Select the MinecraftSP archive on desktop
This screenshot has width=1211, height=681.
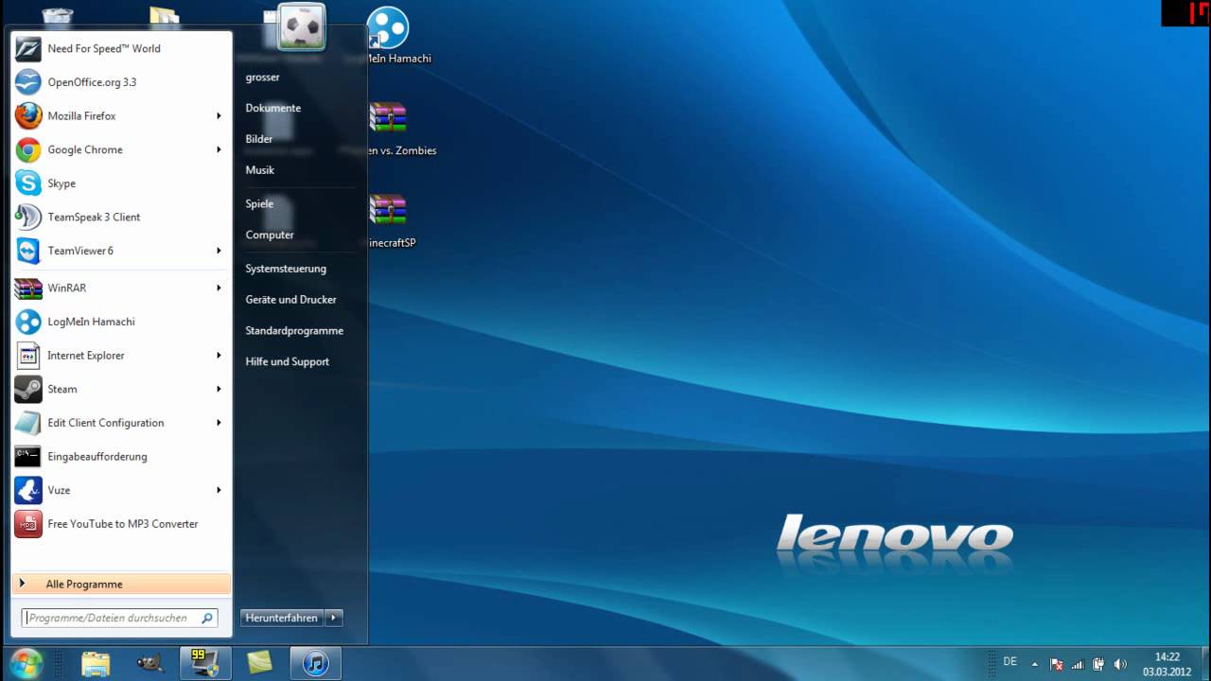[388, 221]
